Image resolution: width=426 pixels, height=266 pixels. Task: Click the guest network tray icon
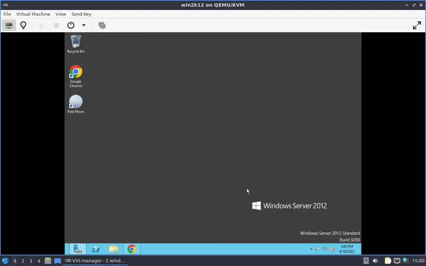(x=325, y=249)
